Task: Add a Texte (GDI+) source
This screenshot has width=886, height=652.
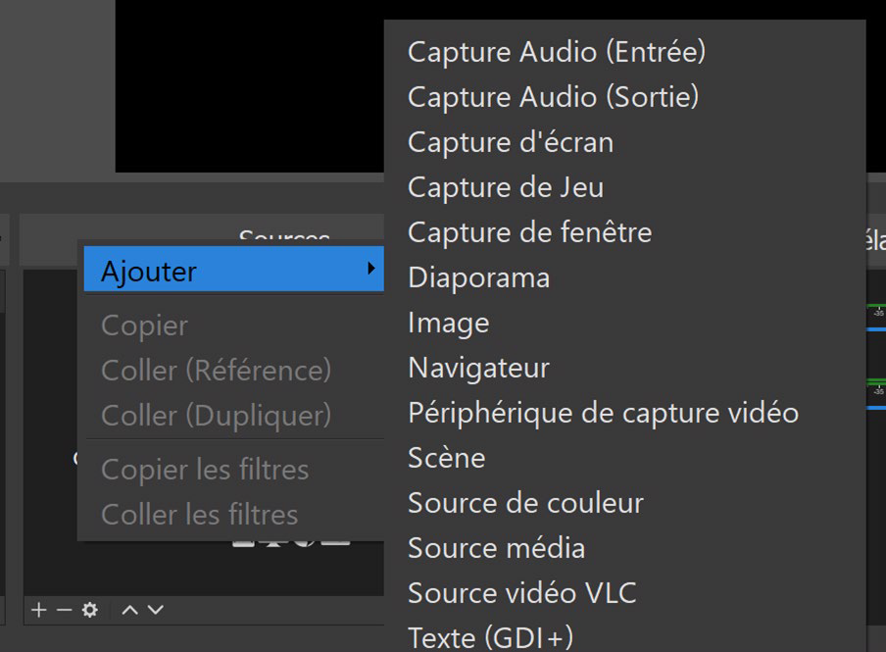Action: 490,638
